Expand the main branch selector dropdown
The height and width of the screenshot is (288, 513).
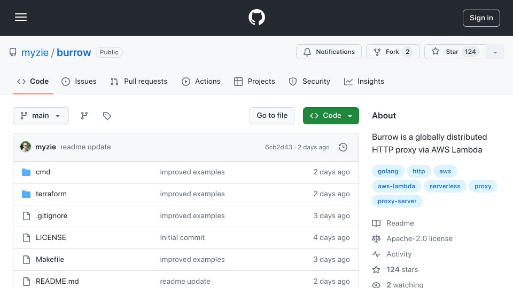(x=41, y=116)
